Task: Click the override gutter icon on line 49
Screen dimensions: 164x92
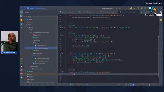Action: 62,72
